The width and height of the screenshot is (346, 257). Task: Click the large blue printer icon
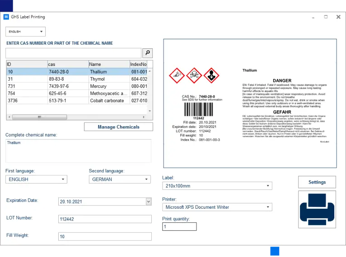(x=317, y=209)
